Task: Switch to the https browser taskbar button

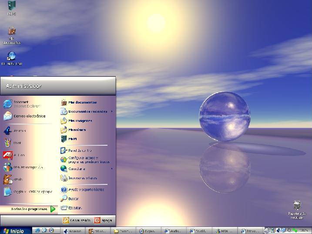Action: pos(250,231)
